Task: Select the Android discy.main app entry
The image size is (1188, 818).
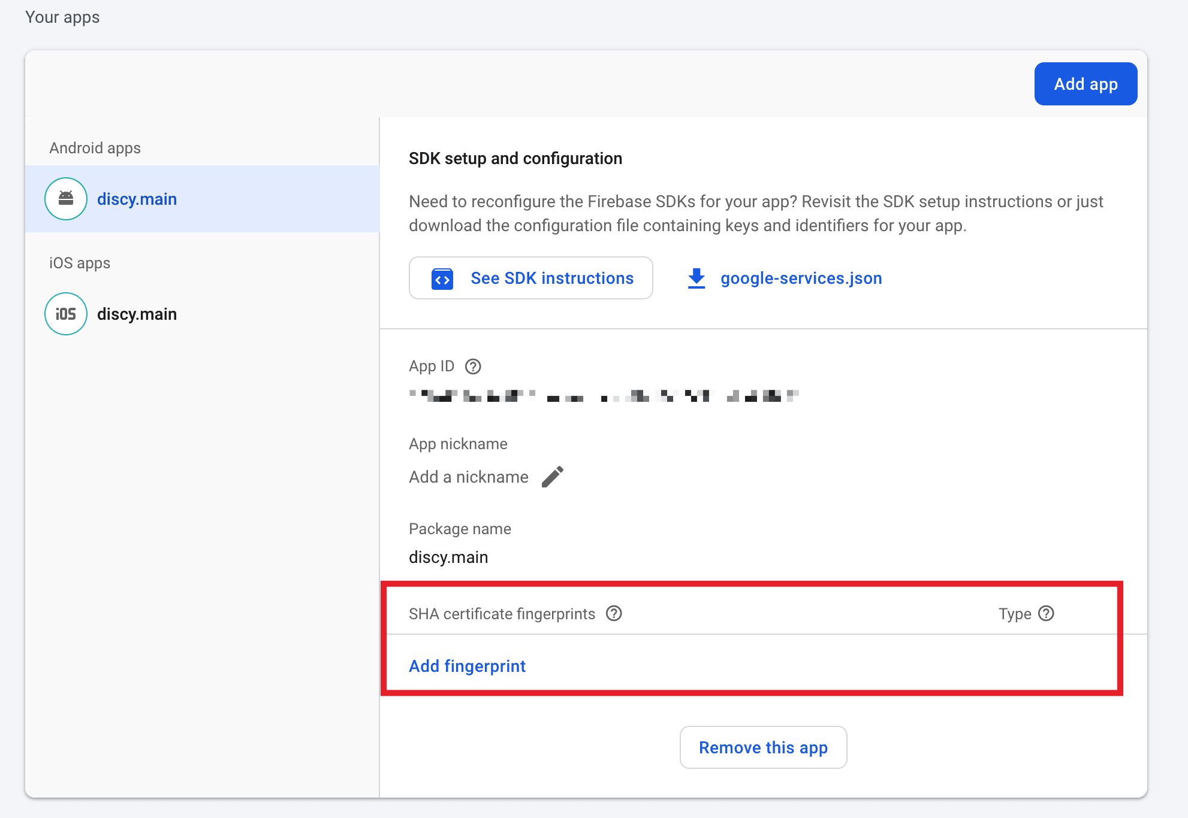Action: click(x=137, y=198)
